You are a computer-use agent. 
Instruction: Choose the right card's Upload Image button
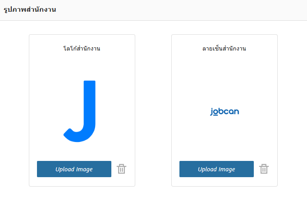pos(216,169)
